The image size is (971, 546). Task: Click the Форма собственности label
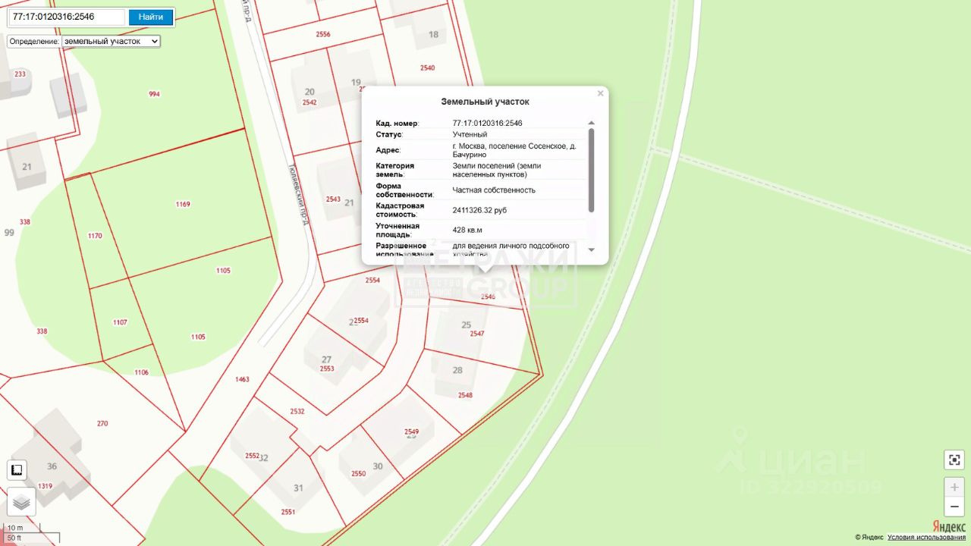(404, 190)
